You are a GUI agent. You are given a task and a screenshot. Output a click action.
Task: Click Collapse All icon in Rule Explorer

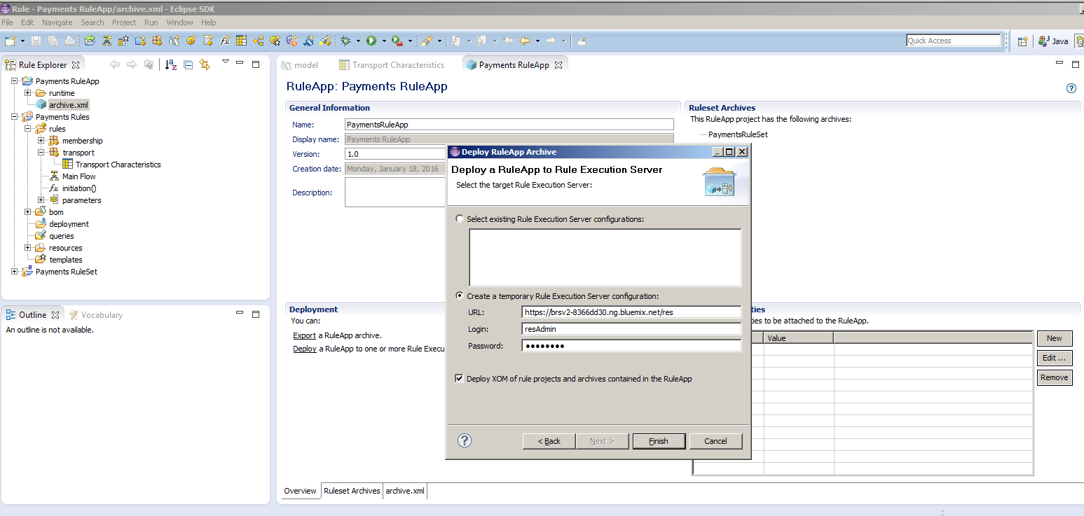pos(188,64)
